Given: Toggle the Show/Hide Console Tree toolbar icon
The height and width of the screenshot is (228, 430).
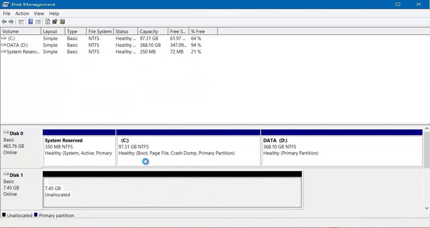Looking at the screenshot, I should click(21, 22).
